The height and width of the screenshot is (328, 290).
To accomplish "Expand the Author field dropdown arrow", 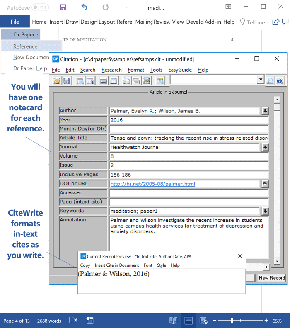I will [x=265, y=111].
